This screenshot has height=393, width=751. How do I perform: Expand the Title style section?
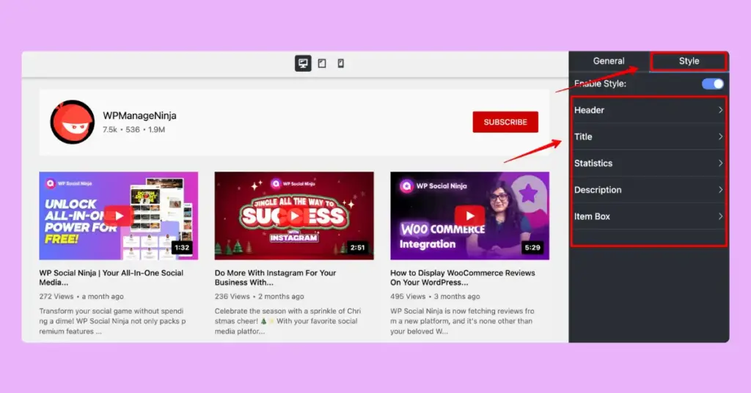pyautogui.click(x=648, y=137)
